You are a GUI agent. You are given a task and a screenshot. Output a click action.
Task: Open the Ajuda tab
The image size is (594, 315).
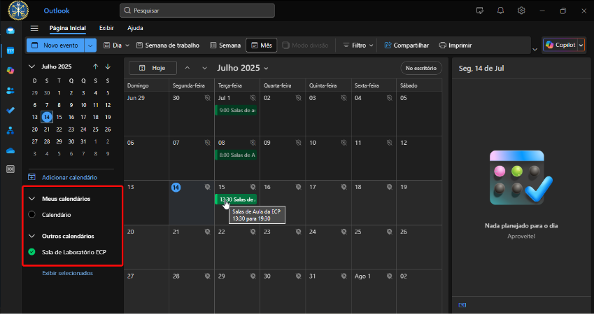(135, 28)
